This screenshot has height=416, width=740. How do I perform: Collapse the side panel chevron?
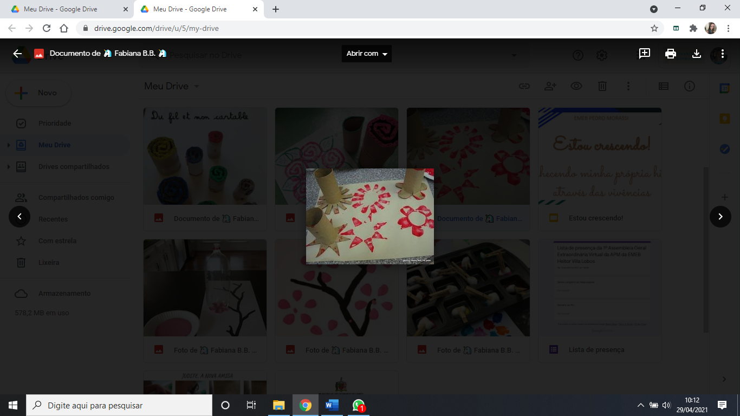pos(724,379)
